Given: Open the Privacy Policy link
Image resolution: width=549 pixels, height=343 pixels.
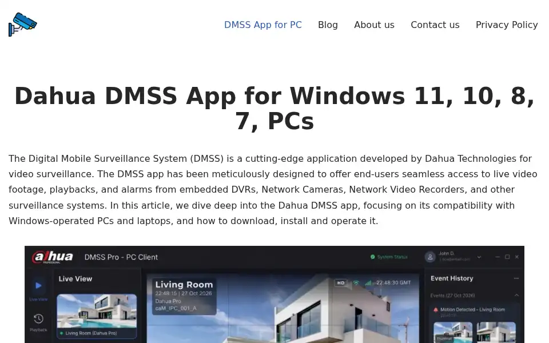Looking at the screenshot, I should coord(507,25).
